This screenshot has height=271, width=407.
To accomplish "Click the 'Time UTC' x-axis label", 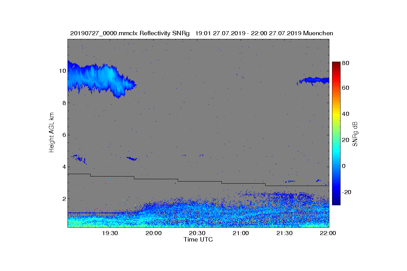I will point(198,239).
